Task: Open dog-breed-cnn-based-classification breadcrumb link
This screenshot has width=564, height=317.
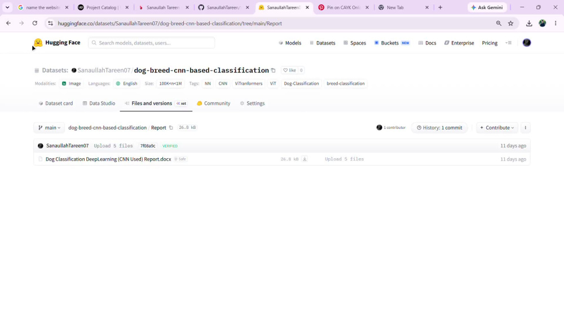Action: coord(108,127)
